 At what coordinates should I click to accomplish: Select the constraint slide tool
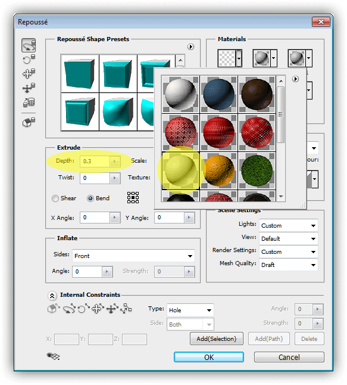tap(112, 309)
